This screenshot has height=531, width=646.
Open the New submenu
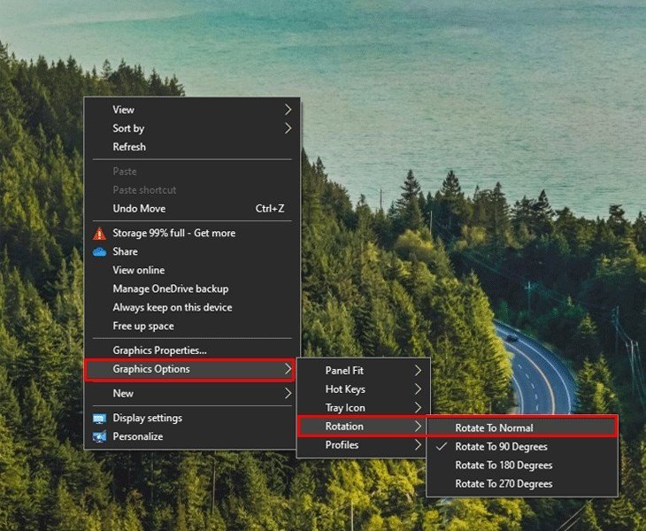point(123,394)
